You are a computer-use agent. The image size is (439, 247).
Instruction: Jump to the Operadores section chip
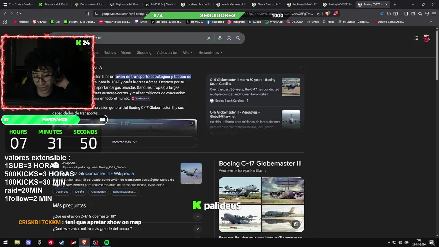pyautogui.click(x=98, y=192)
